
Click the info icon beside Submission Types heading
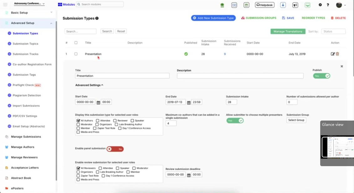pyautogui.click(x=97, y=18)
